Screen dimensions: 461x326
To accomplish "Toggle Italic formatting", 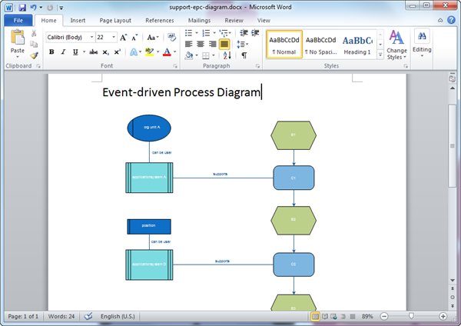I will click(62, 52).
